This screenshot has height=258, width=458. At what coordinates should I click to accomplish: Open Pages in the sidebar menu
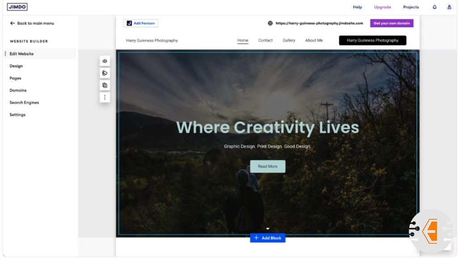pos(16,78)
